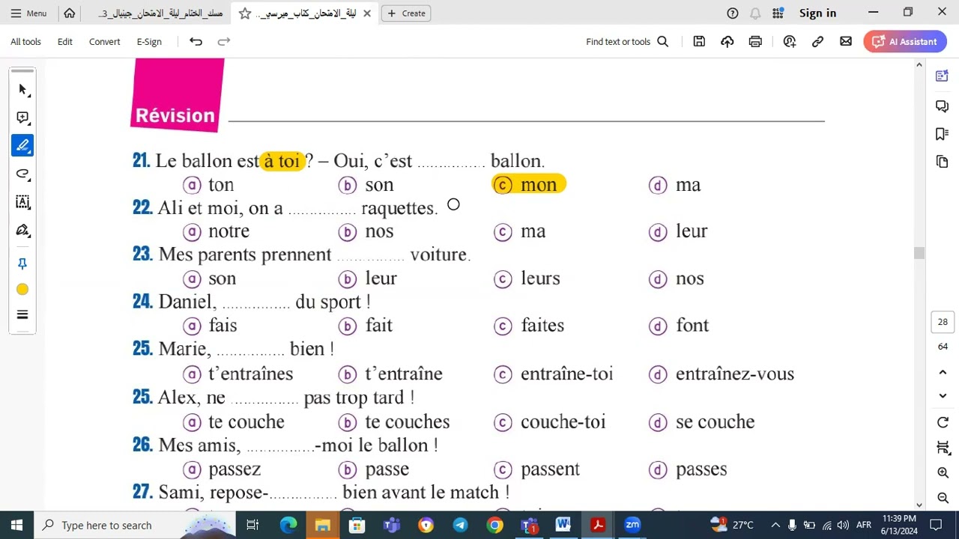959x539 pixels.
Task: Create a new PDF with Create button
Action: click(407, 13)
